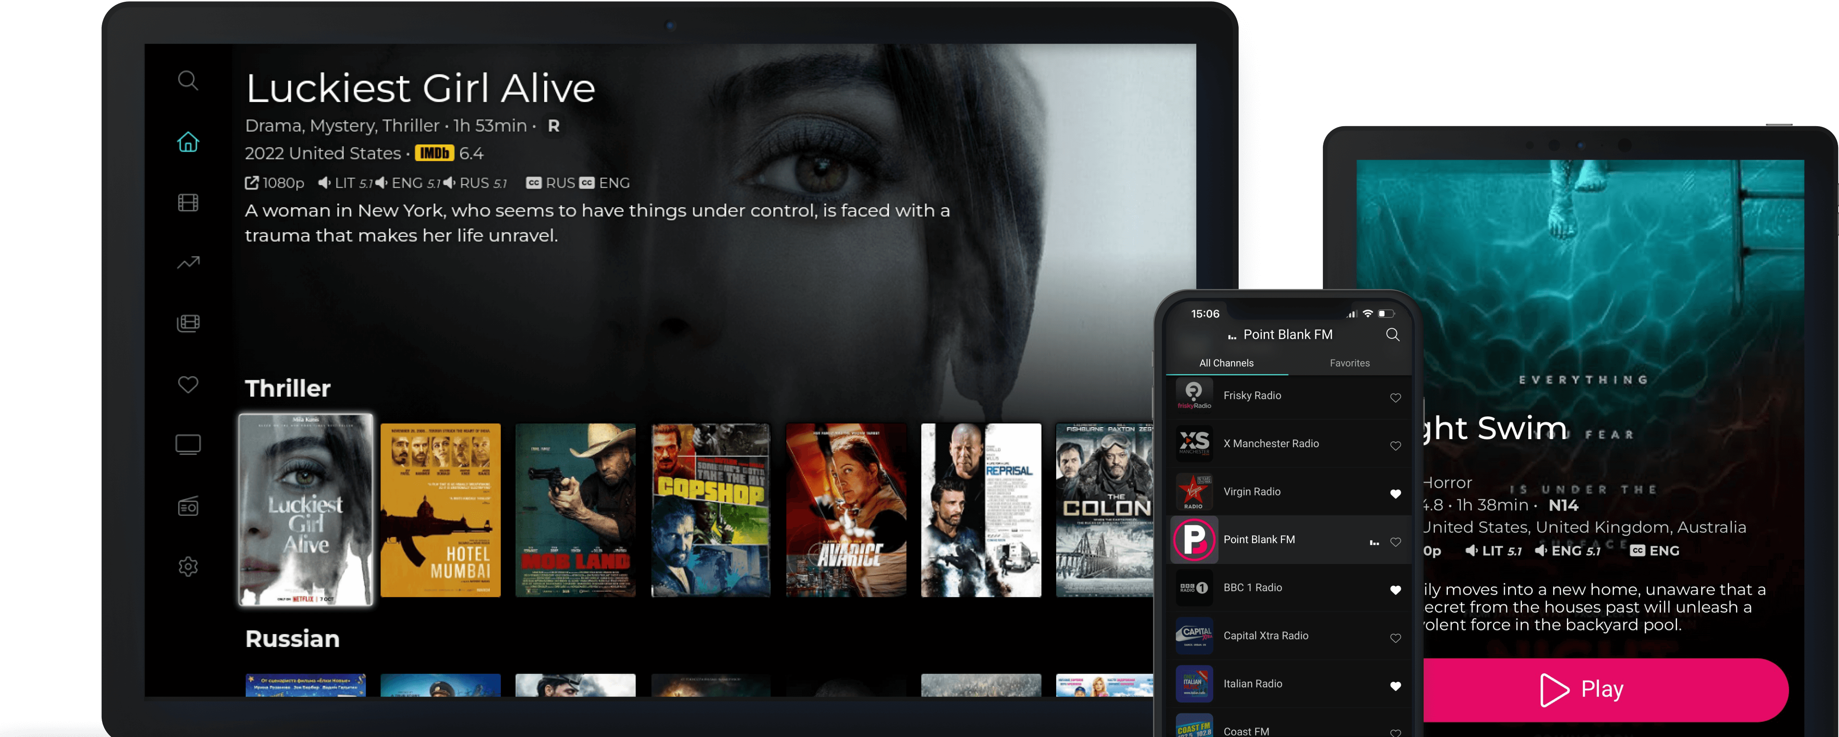
Task: Select the Luckiest Girl Alive poster
Action: click(x=306, y=510)
